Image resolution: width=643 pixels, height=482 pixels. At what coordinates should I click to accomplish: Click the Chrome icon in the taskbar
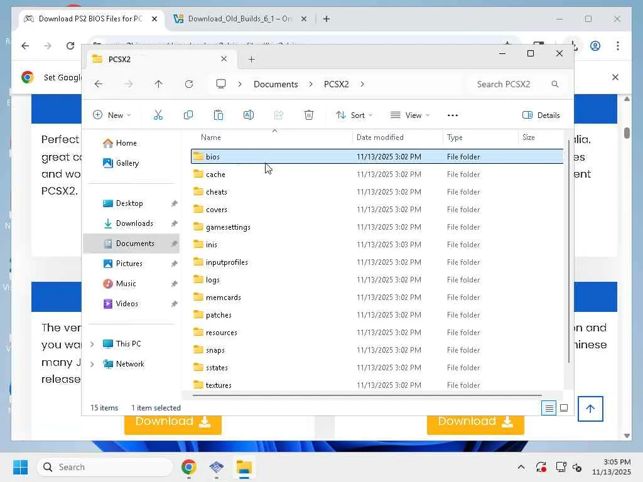coord(188,467)
